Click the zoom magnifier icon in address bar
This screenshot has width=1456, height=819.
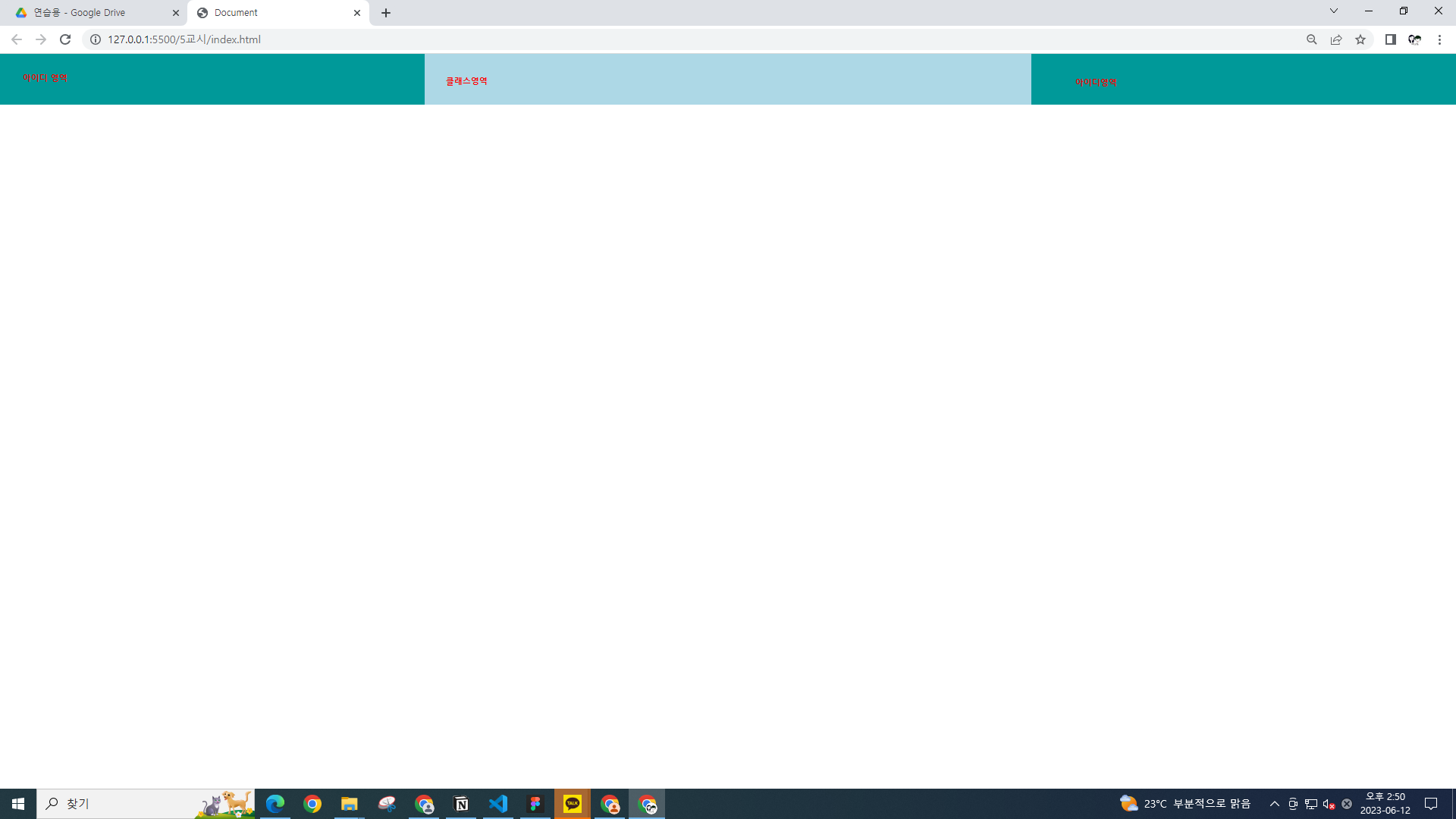(1311, 39)
